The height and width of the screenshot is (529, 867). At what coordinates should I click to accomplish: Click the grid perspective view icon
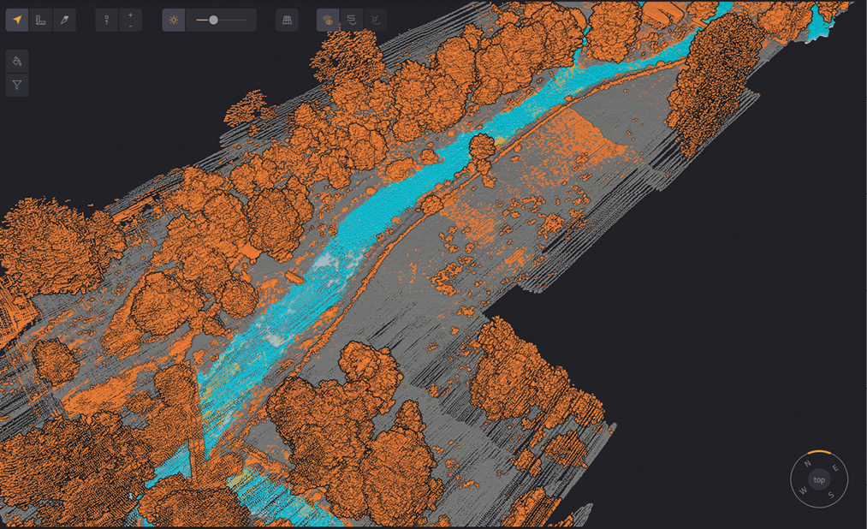tap(288, 20)
